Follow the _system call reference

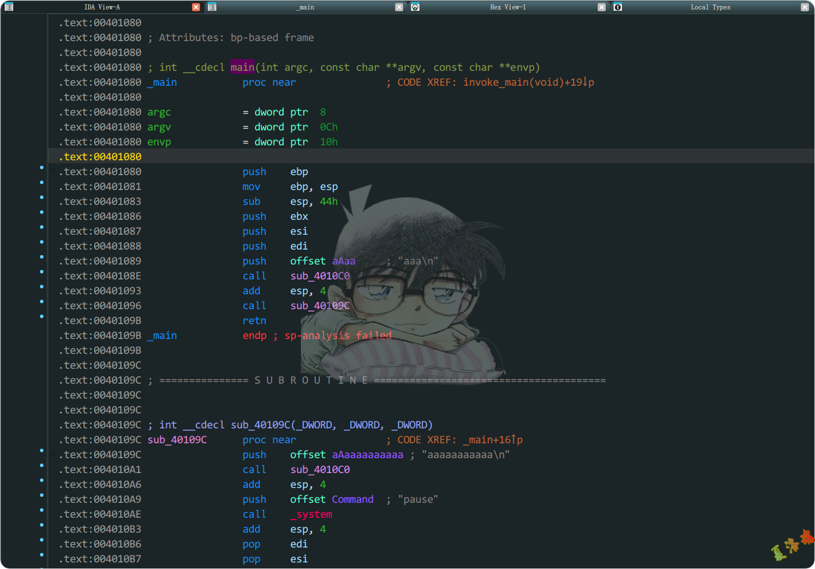coord(311,514)
